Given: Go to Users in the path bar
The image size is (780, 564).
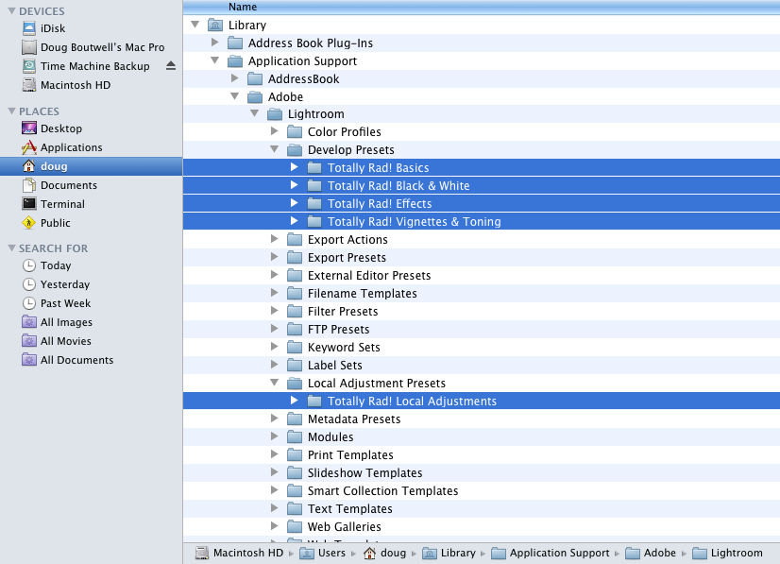Looking at the screenshot, I should [x=331, y=554].
